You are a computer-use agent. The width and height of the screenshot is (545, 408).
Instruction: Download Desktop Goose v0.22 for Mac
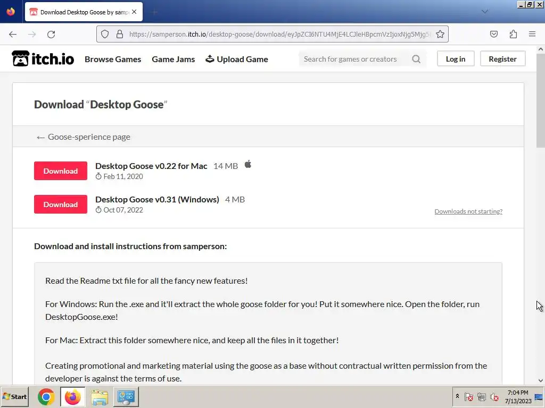point(61,171)
